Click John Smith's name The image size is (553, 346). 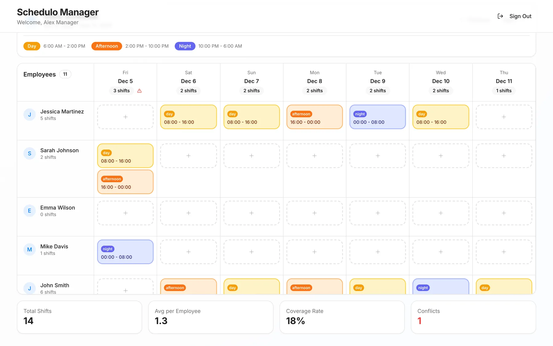point(55,285)
